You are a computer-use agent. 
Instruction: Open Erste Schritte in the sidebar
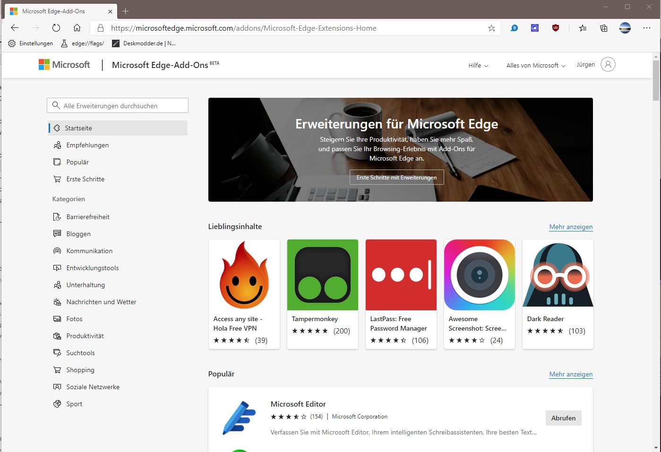click(x=86, y=179)
